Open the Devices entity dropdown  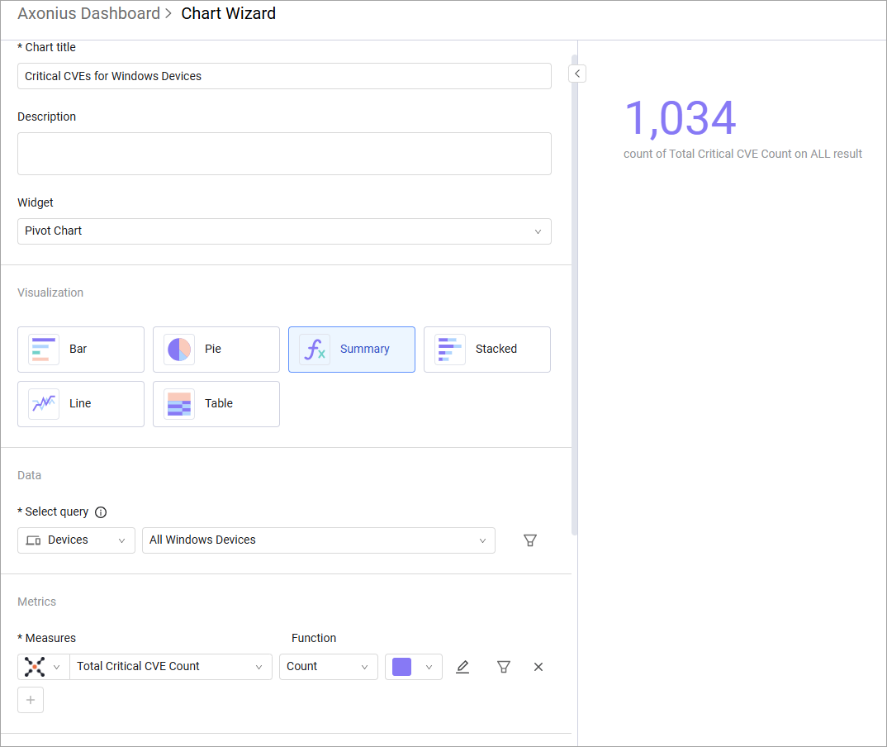pos(76,540)
